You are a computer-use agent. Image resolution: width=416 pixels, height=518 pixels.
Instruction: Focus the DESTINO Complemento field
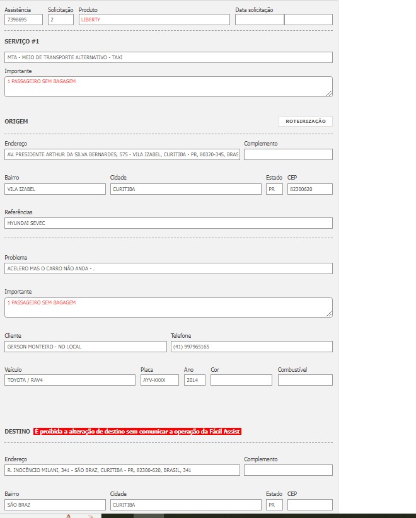[288, 470]
